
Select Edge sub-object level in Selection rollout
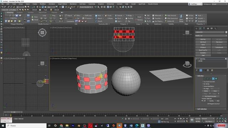[207, 79]
